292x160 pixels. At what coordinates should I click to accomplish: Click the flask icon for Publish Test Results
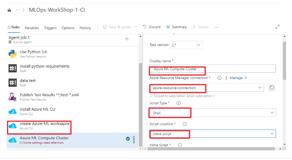pos(13,97)
